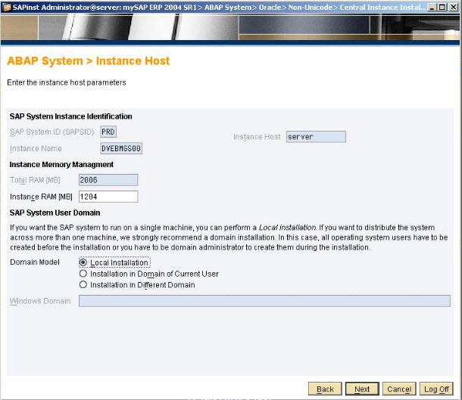Screen dimensions: 462x400
Task: Click the Total RAM [MB] field
Action: click(108, 180)
